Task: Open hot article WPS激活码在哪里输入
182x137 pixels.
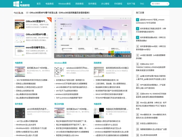Action: 151,87
